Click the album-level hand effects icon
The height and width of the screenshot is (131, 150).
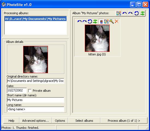point(119,13)
